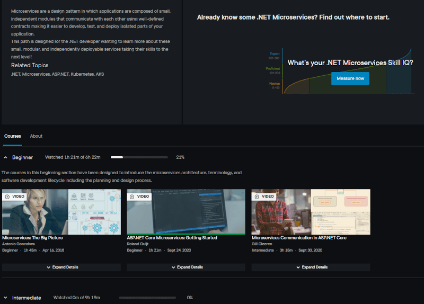Collapse the Beginner section chevron
The width and height of the screenshot is (424, 304).
[x=5, y=157]
